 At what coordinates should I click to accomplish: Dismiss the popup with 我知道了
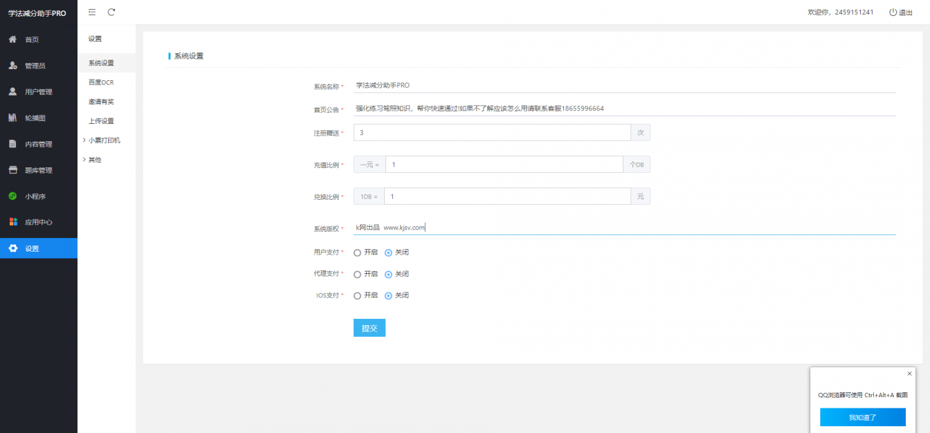(x=862, y=416)
